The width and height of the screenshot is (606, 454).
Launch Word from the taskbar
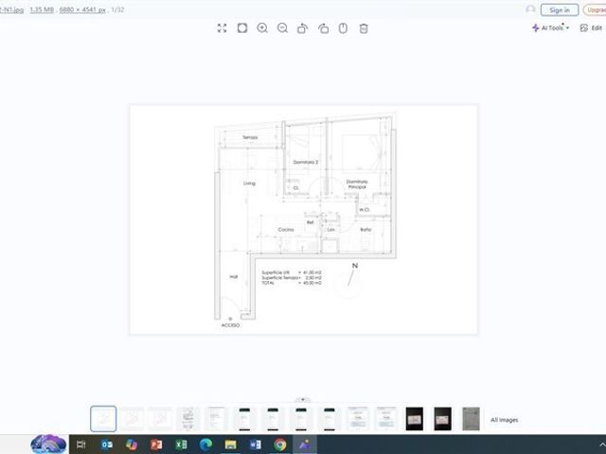tap(256, 445)
